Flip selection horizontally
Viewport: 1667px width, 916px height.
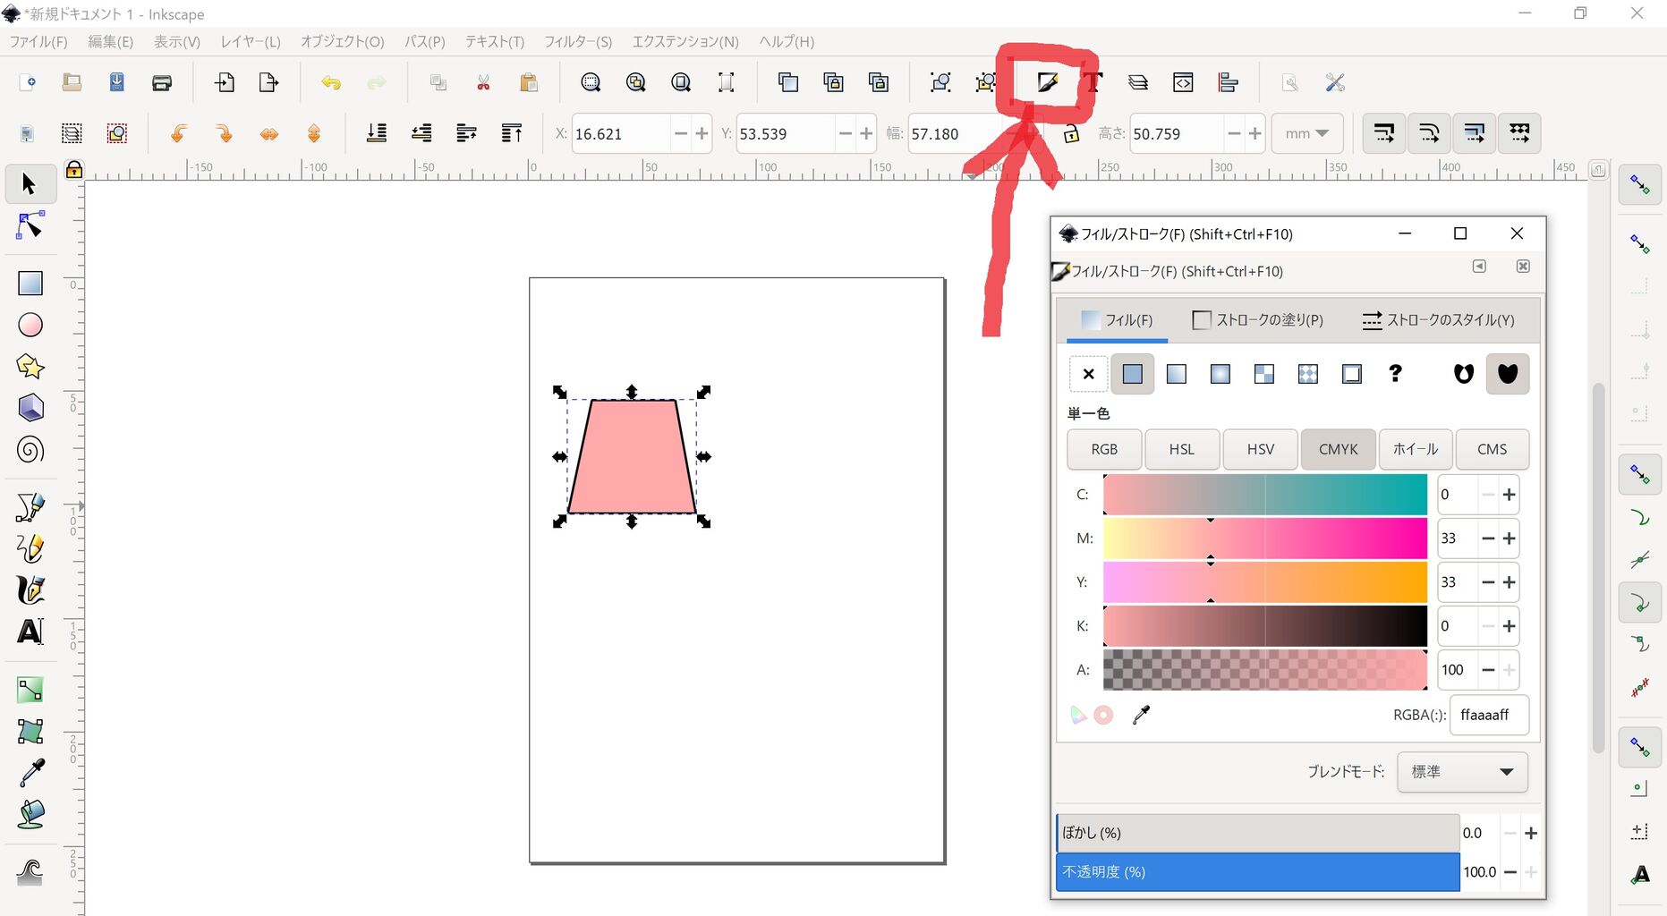[x=269, y=134]
